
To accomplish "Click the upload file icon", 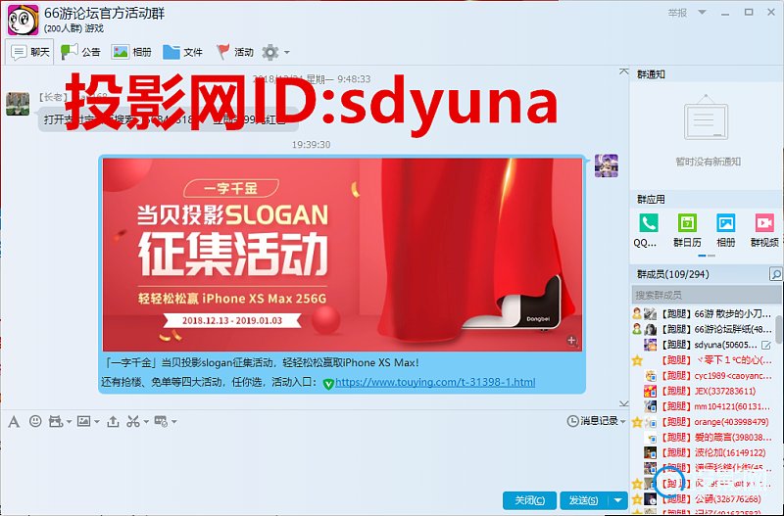I will coord(113,422).
